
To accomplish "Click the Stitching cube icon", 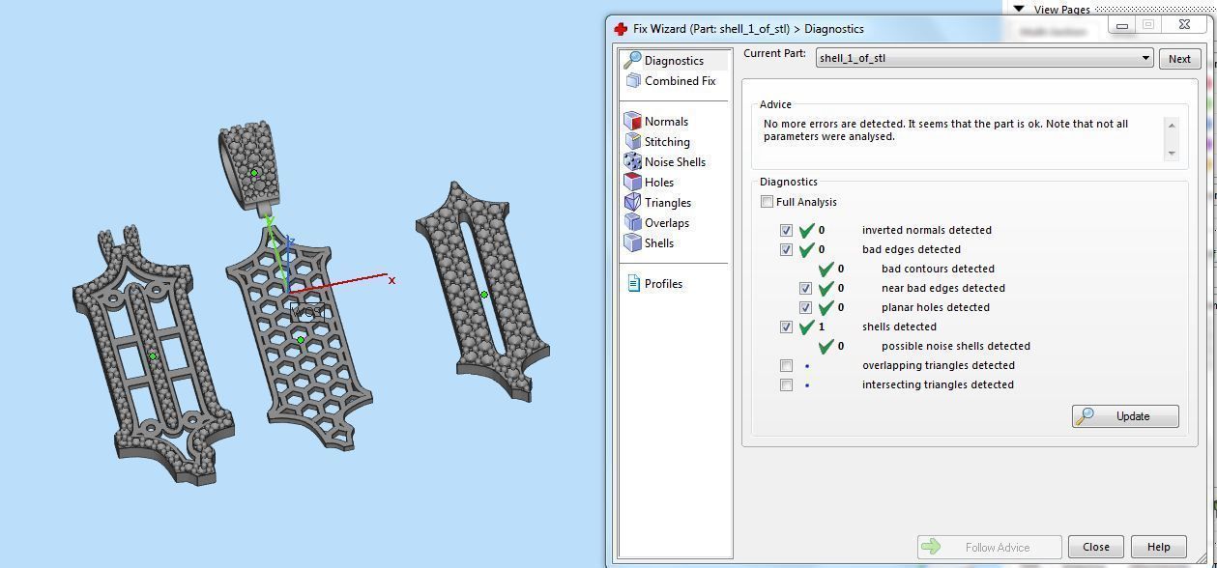I will pyautogui.click(x=633, y=141).
